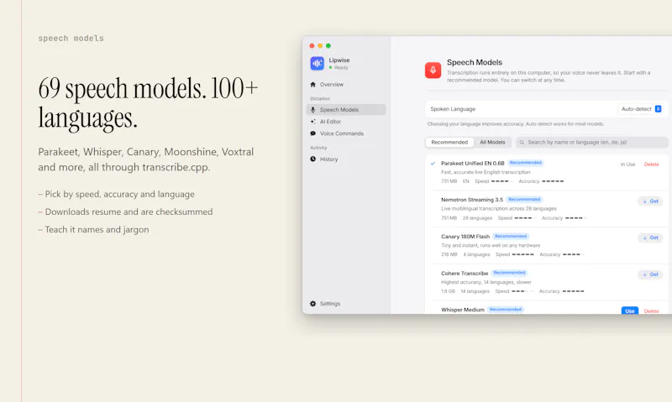Screen dimensions: 672x402
Task: Click the Nemotron Streaming 3.5 model name
Action: pyautogui.click(x=472, y=200)
